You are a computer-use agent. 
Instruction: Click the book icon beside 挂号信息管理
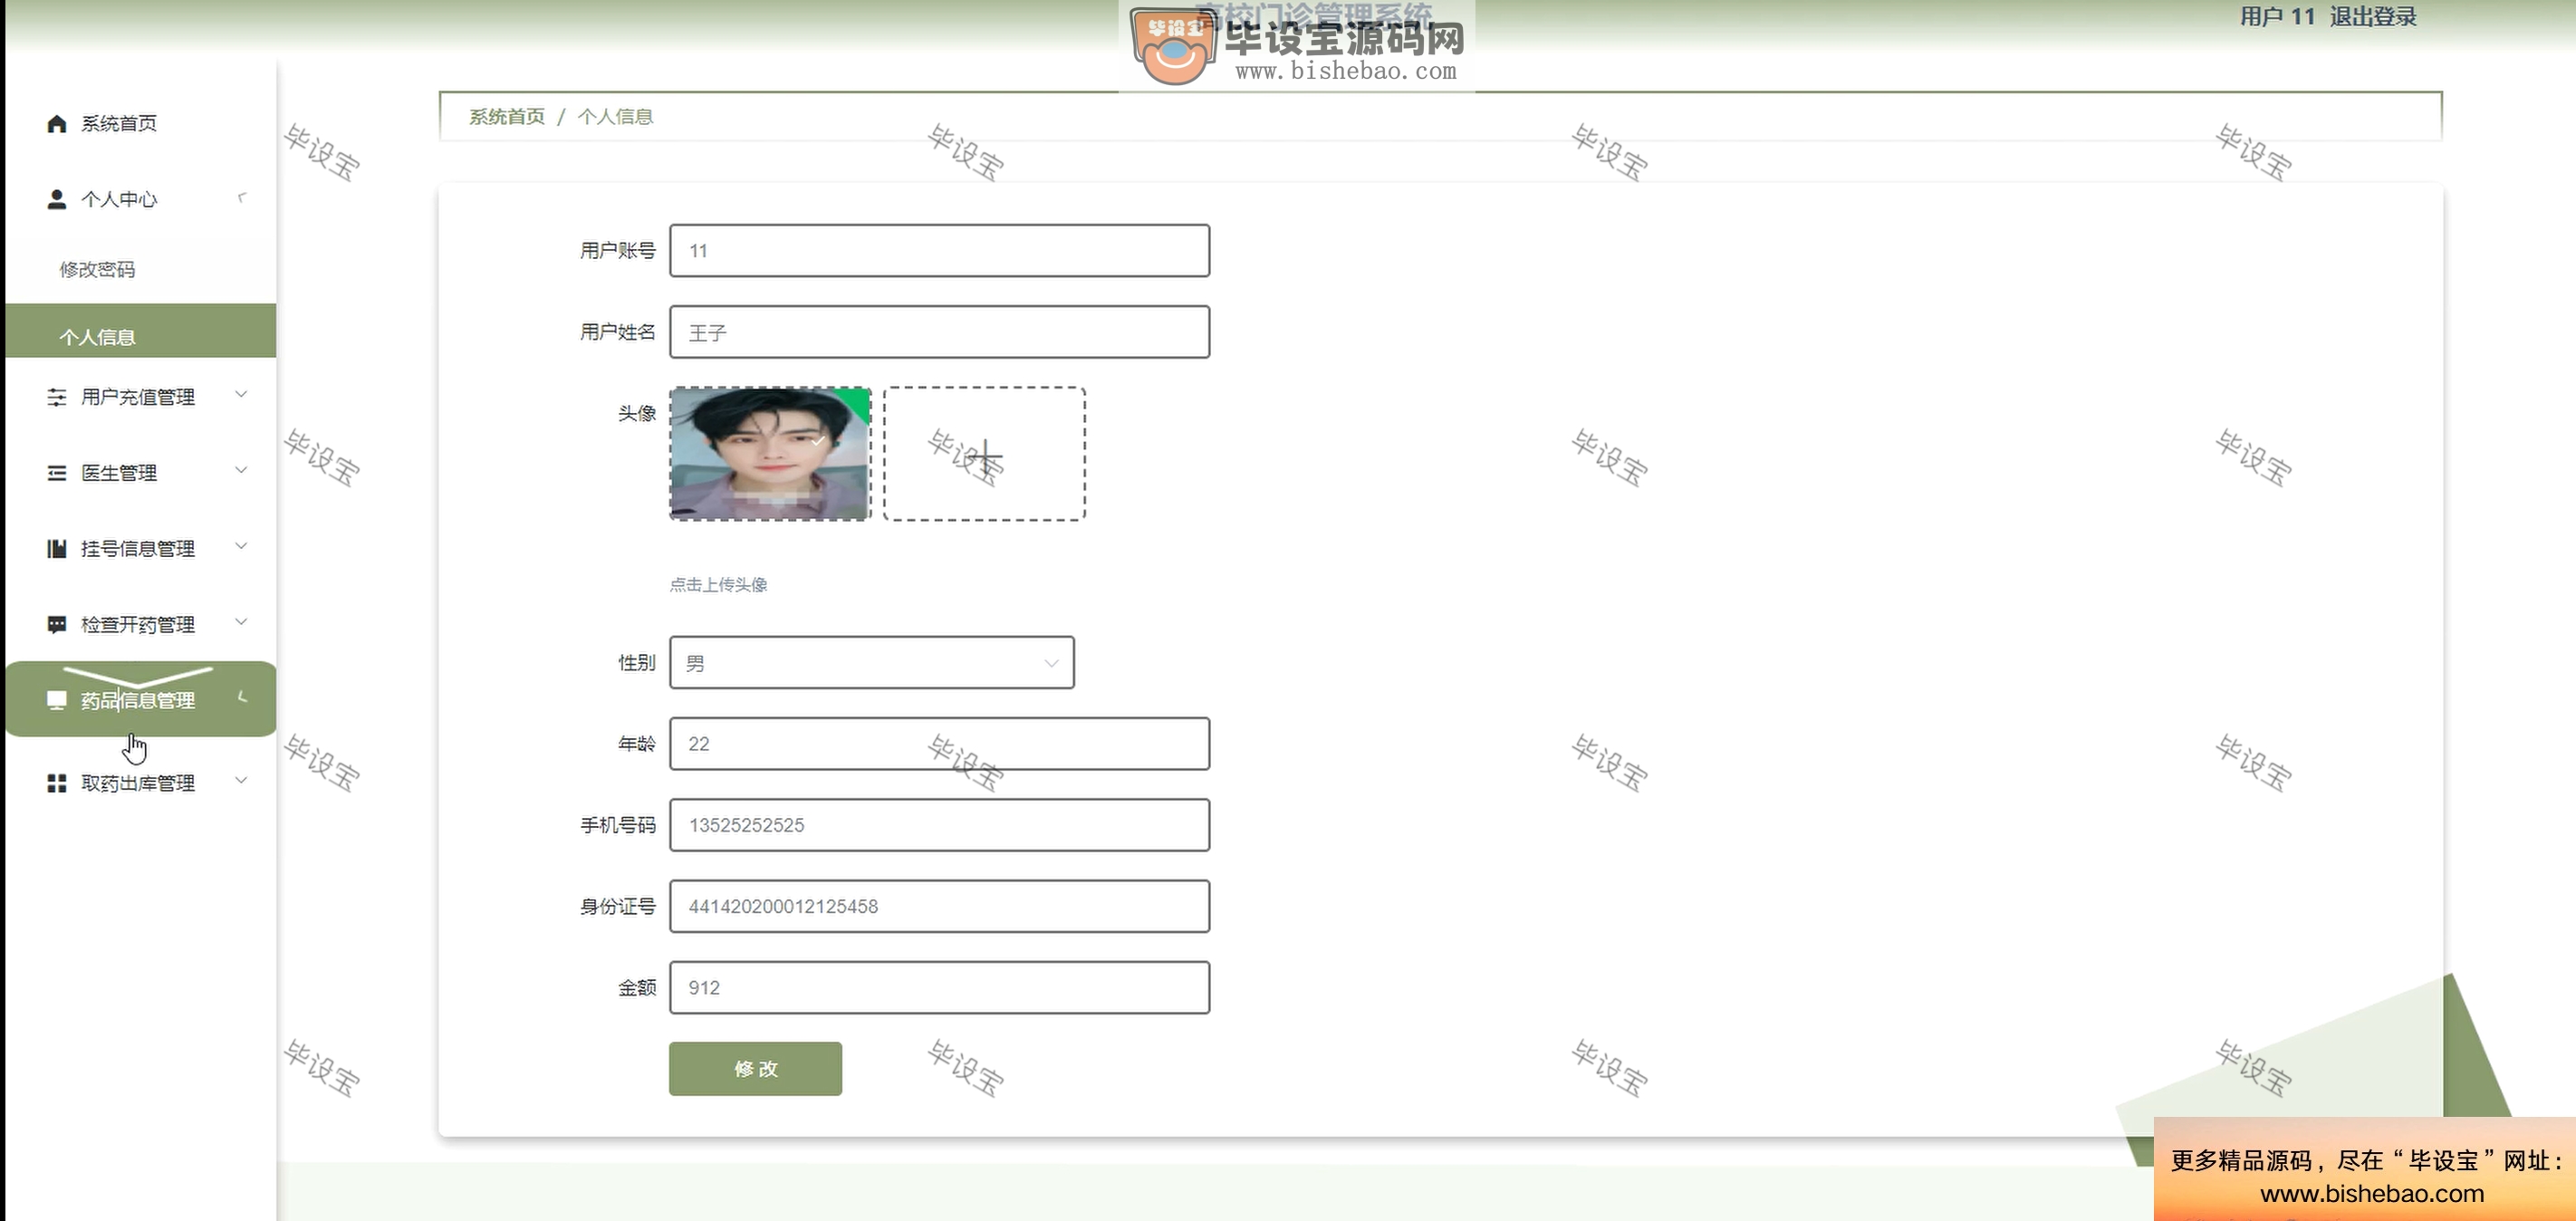pyautogui.click(x=56, y=549)
